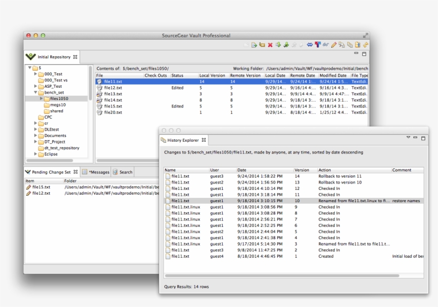Viewport: 438px width, 307px height.
Task: Click the eyeglasses View File toolbar icon
Action: 326,45
